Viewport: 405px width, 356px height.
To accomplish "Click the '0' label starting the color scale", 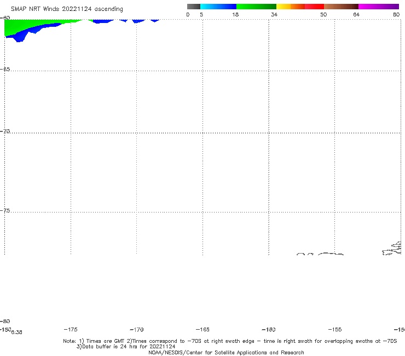I will (188, 14).
